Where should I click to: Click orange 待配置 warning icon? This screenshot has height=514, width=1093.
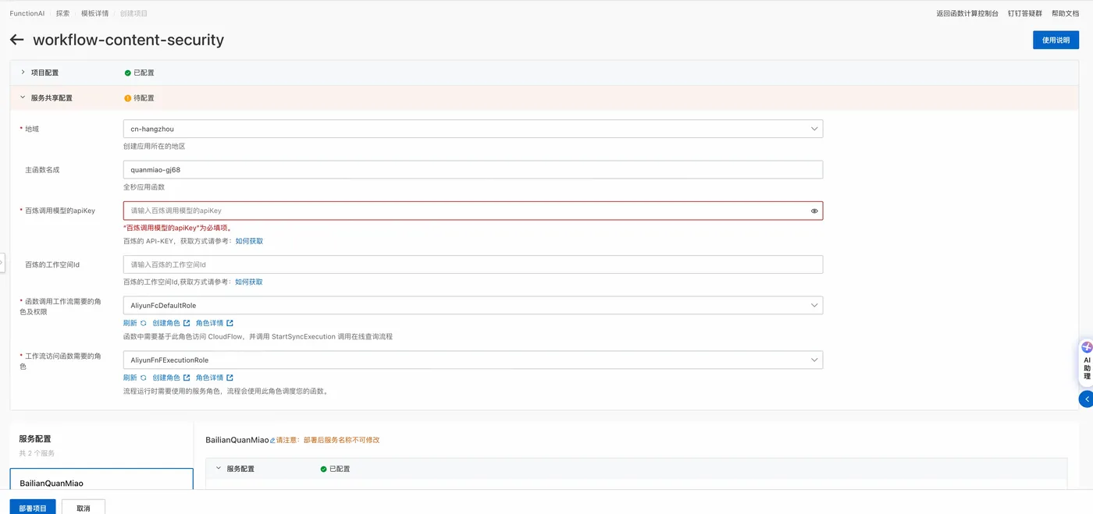click(x=127, y=98)
